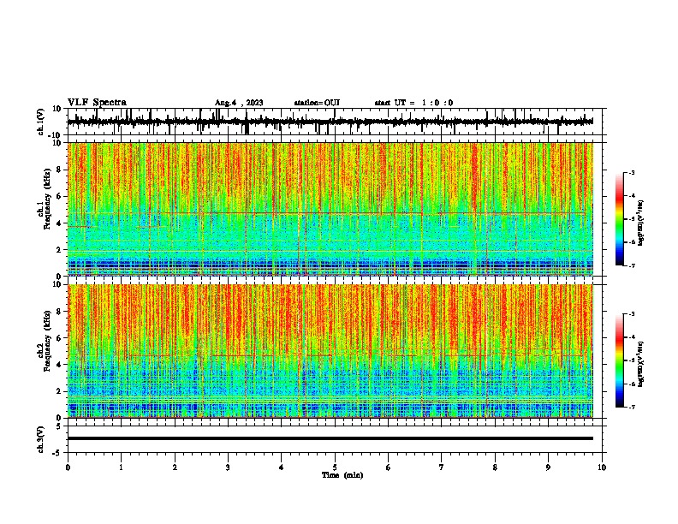Click the "ch.1(V)" waveform axis label
The width and height of the screenshot is (678, 524).
click(40, 122)
